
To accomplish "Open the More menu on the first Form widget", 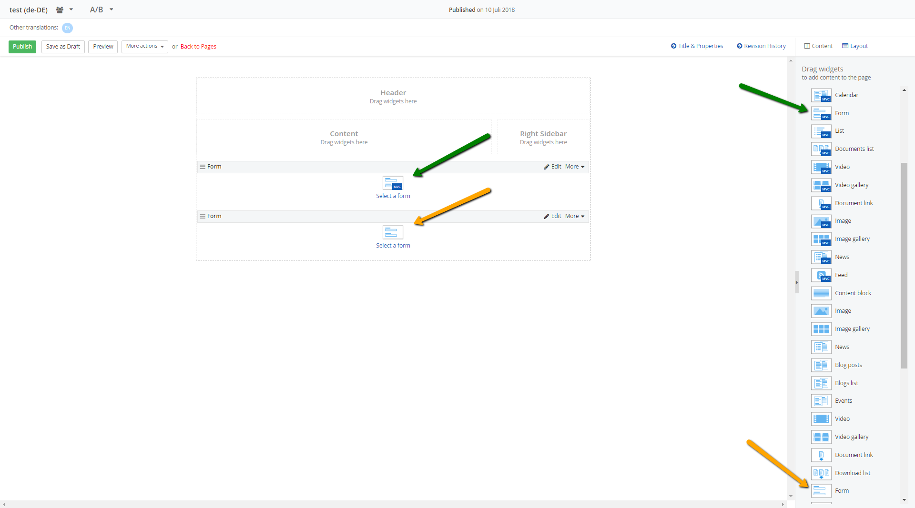I will point(574,166).
